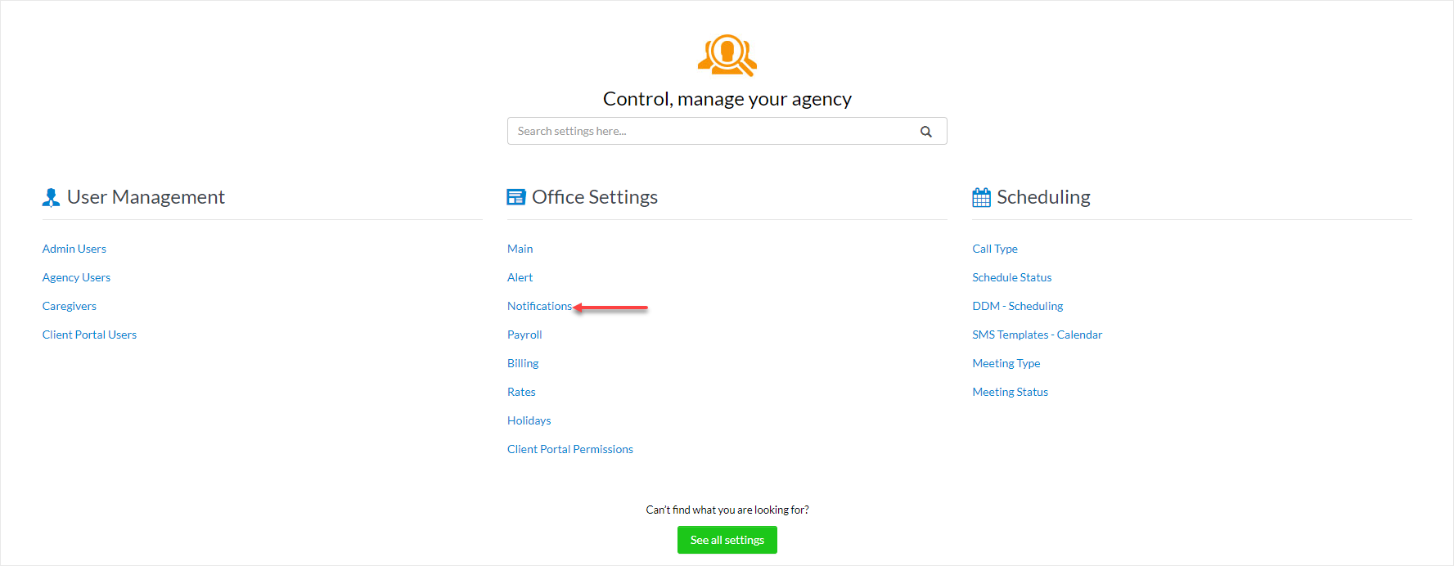This screenshot has height=566, width=1454.
Task: Open the Caregivers link
Action: pyautogui.click(x=70, y=306)
